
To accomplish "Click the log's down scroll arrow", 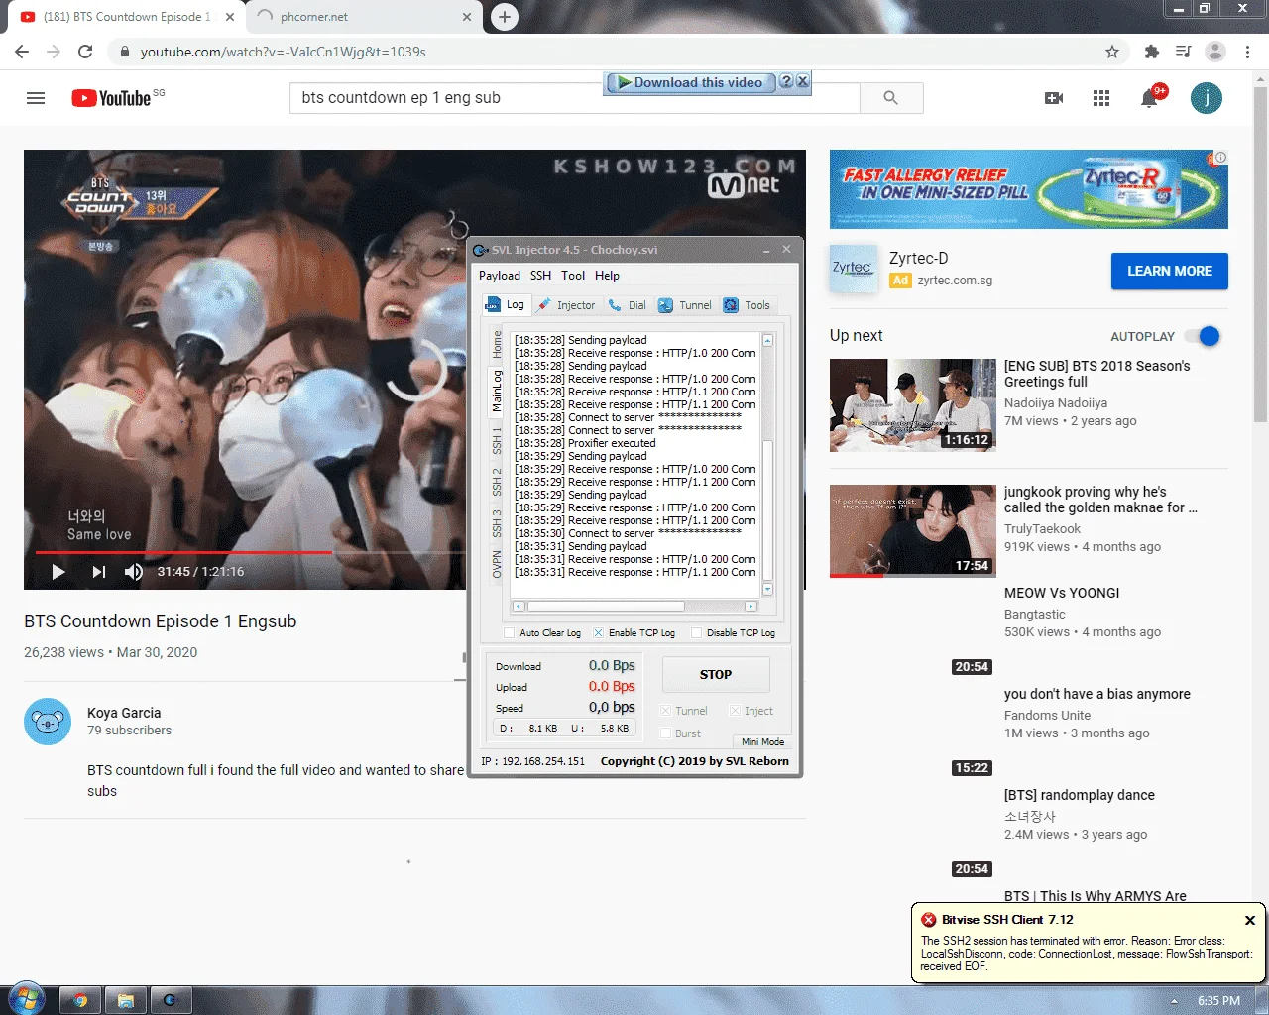I will 767,590.
